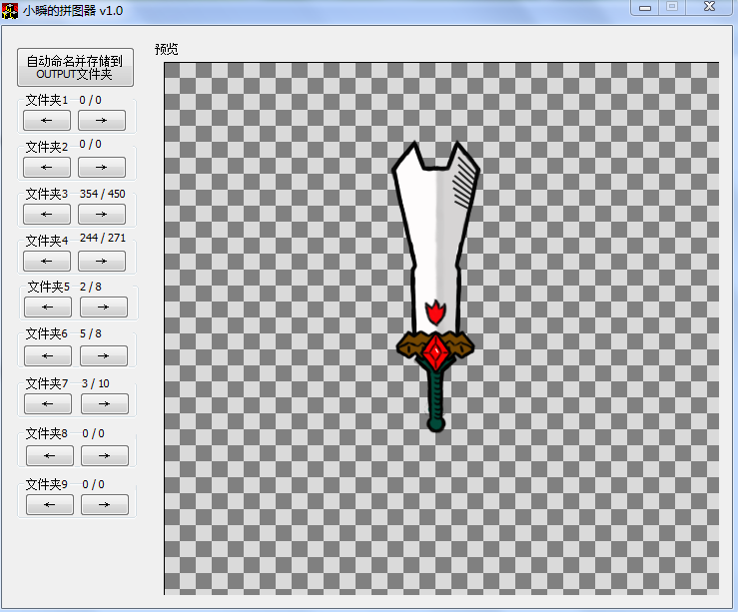Click the 文件夹5 group label
The height and width of the screenshot is (612, 738).
tap(49, 287)
